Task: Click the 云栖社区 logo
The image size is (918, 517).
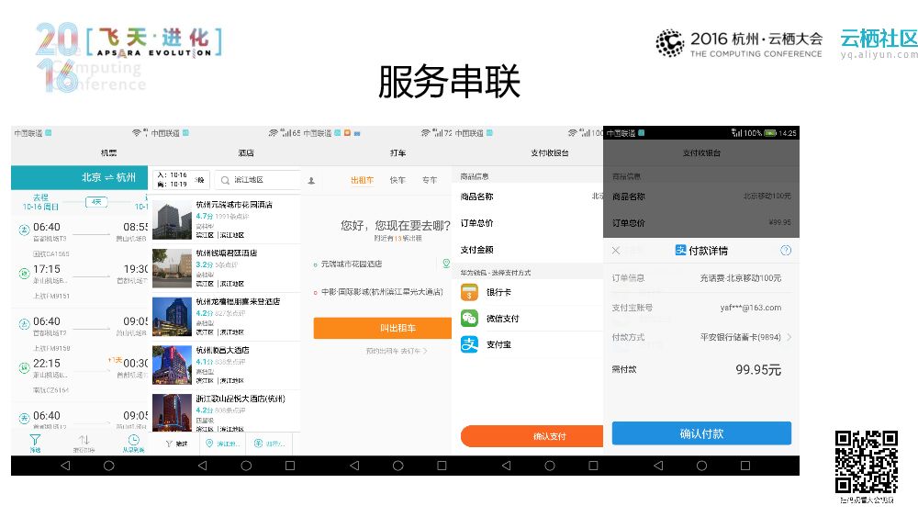Action: tap(879, 43)
